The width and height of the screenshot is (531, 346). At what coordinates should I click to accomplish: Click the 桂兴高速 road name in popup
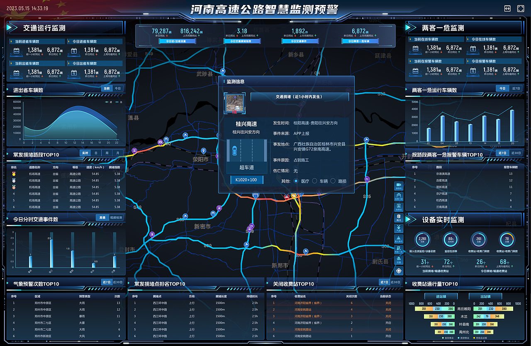(x=246, y=124)
